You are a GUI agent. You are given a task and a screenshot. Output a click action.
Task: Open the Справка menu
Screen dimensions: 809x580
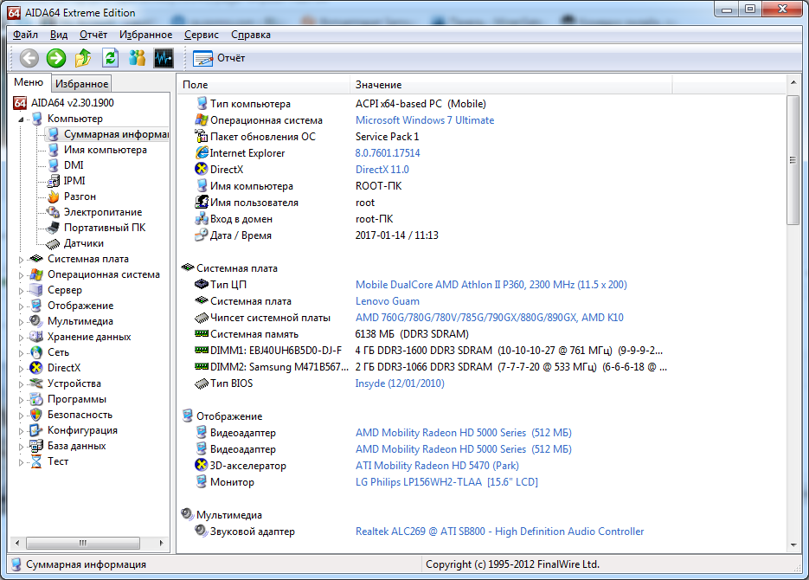[x=251, y=35]
